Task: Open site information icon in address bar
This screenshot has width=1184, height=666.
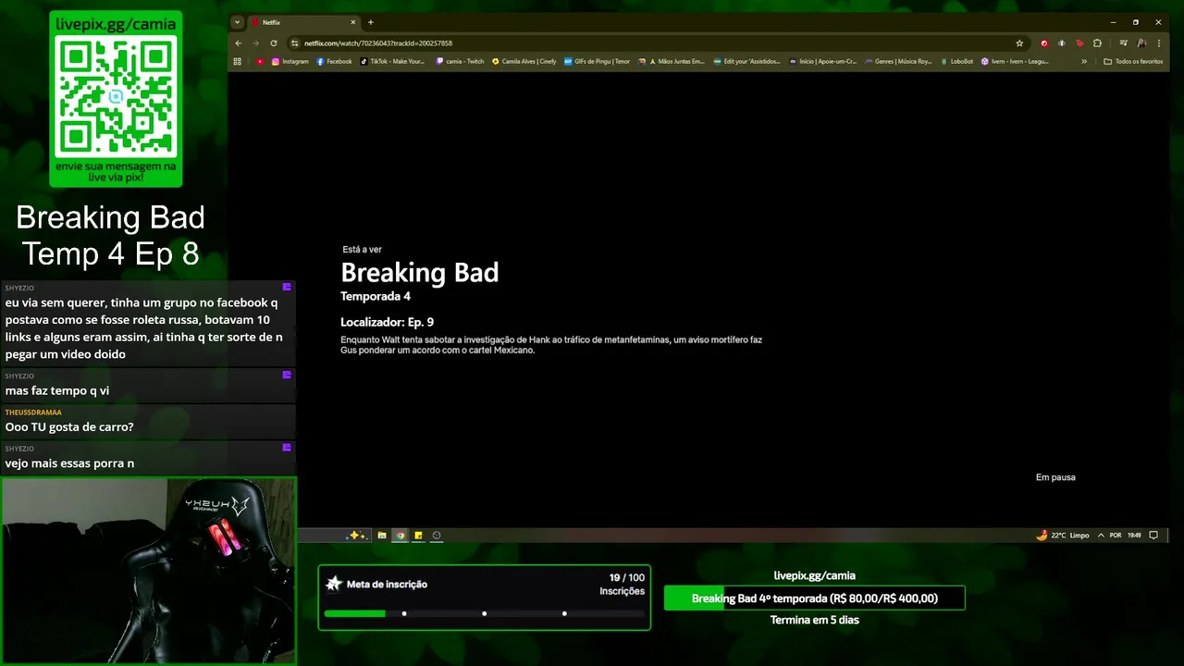Action: pos(294,43)
